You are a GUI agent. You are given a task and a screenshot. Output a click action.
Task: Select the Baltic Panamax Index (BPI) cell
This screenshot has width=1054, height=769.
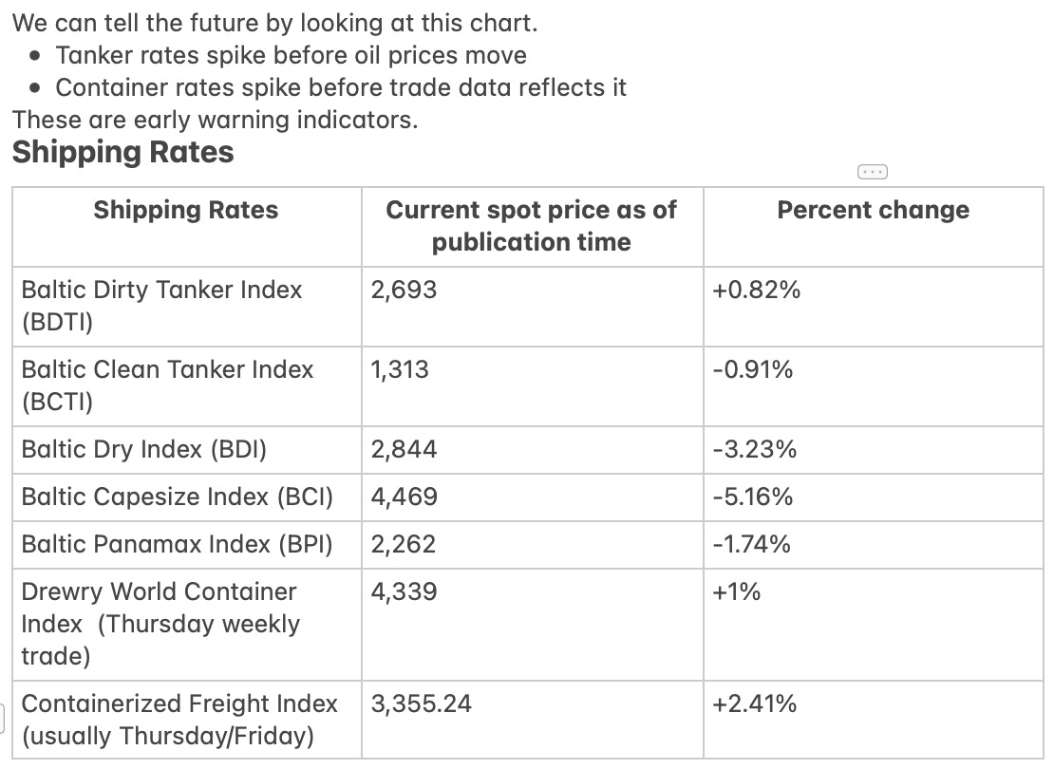point(187,545)
